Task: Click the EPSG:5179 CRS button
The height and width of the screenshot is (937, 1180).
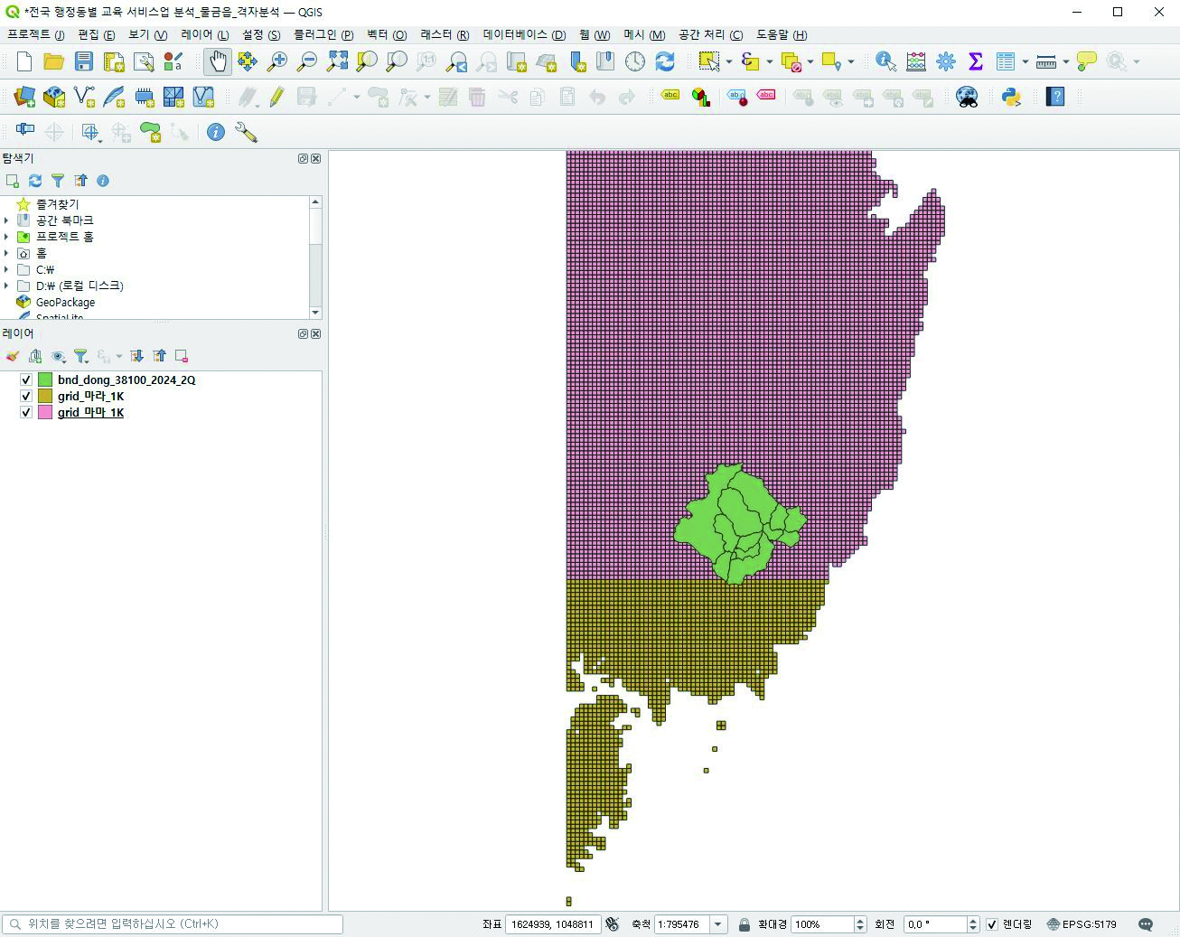Action: coord(1082,924)
